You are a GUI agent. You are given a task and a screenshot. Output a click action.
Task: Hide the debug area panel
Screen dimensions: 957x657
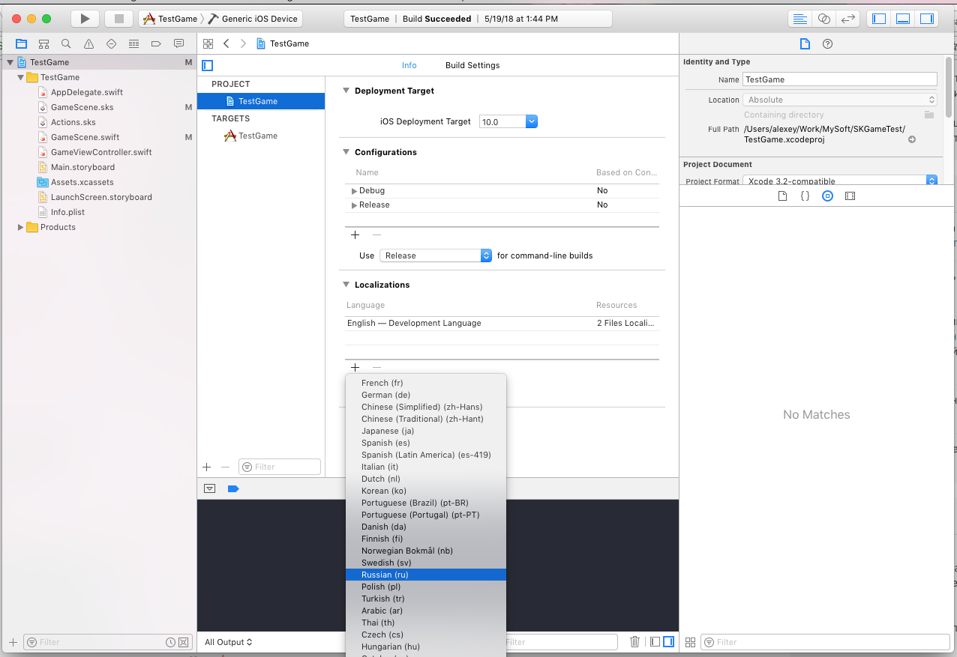click(901, 18)
